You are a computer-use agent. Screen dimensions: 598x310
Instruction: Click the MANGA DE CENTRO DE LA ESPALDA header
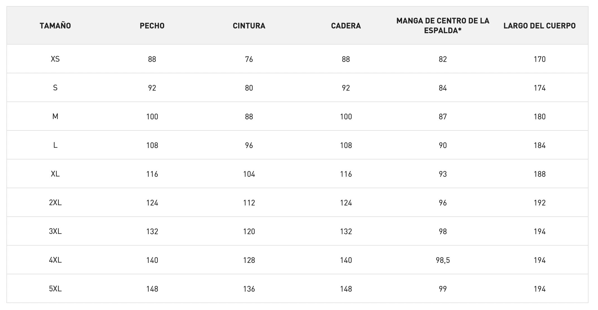click(443, 26)
